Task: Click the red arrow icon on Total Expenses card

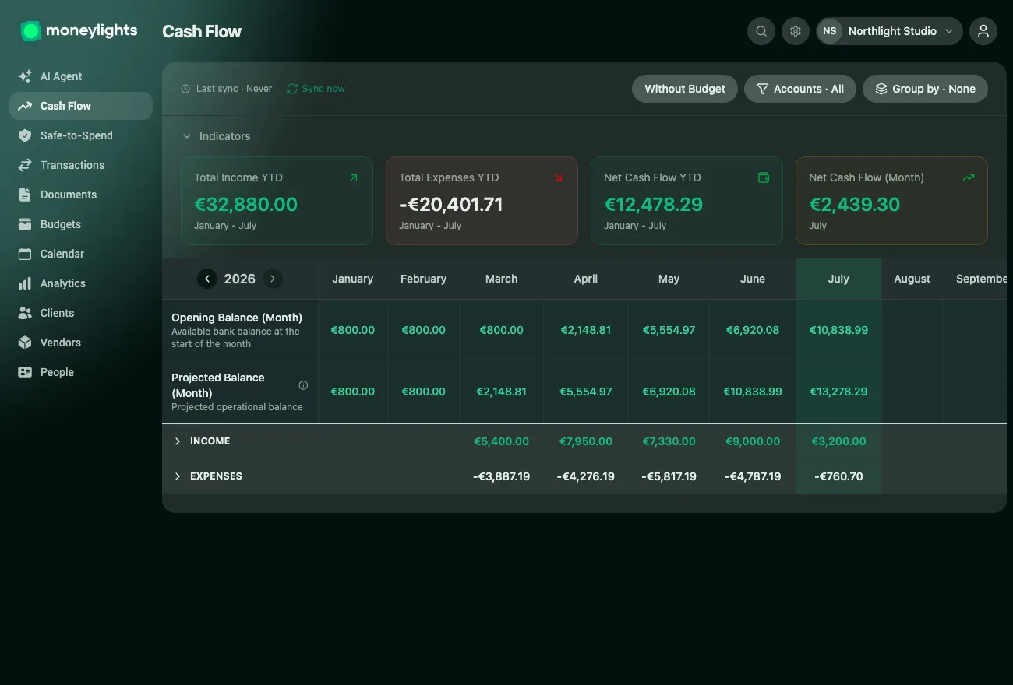Action: (559, 177)
